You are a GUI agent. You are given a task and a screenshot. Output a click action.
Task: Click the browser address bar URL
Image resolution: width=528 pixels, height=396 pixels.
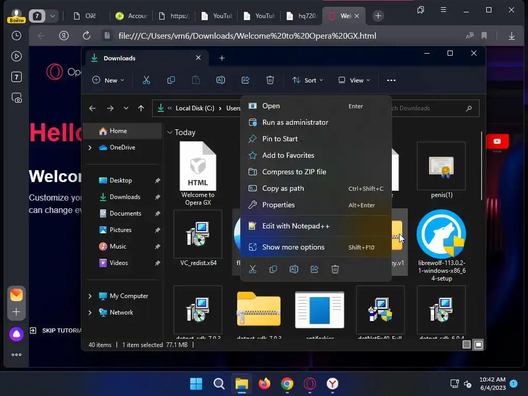[247, 36]
